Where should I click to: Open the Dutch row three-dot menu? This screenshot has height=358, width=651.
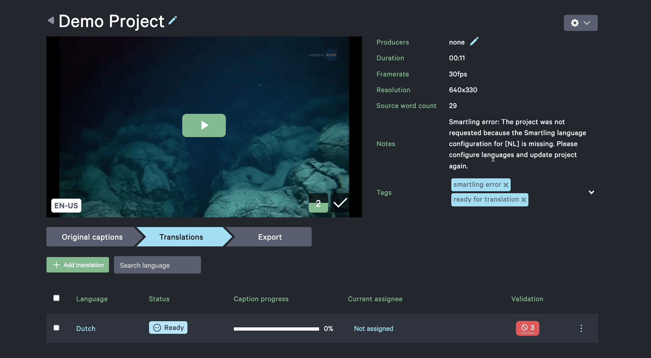coord(581,328)
